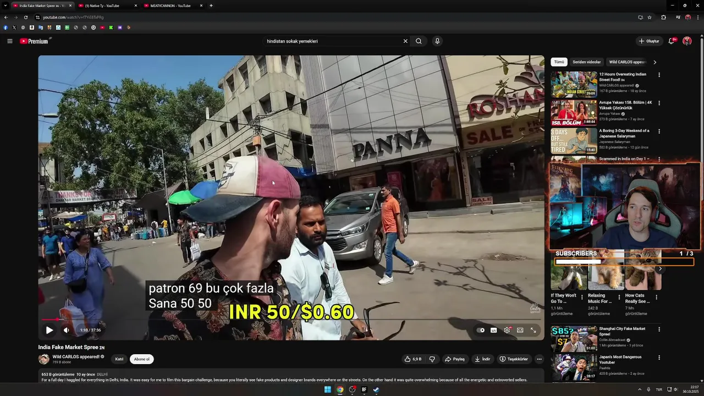Open options for Avrupa Yakası video
This screenshot has width=704, height=396.
click(659, 103)
